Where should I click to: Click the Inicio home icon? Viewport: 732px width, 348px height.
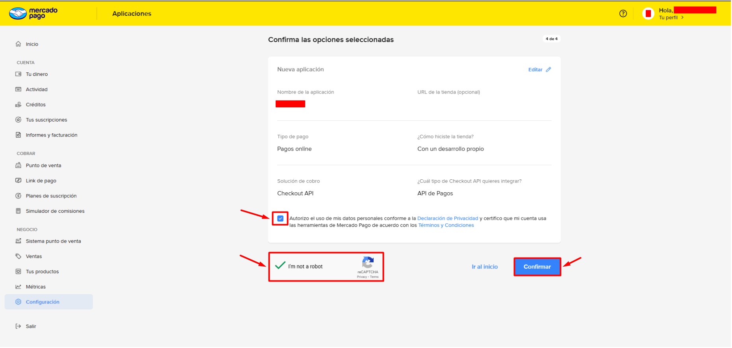pos(18,44)
